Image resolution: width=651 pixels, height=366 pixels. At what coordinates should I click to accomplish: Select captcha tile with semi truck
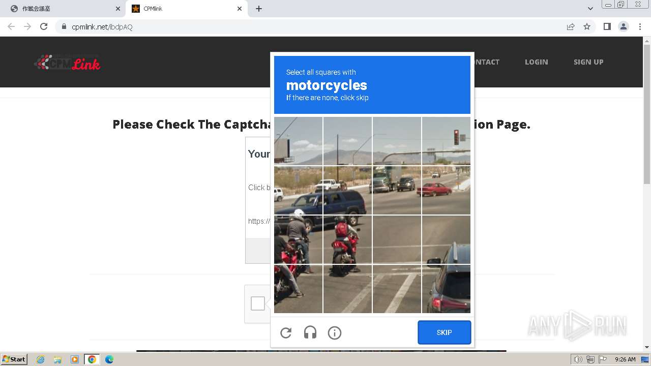click(397, 190)
